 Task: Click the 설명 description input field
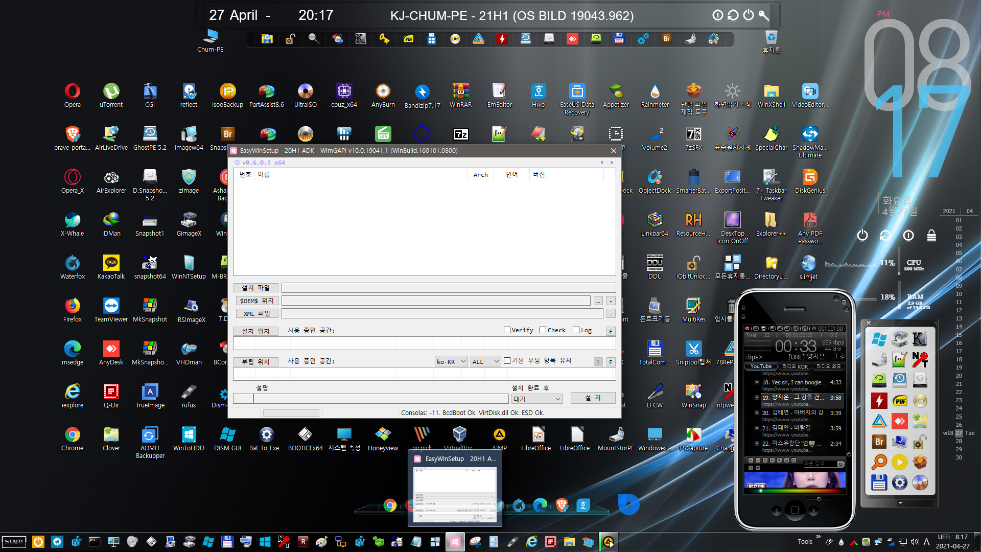click(x=381, y=399)
